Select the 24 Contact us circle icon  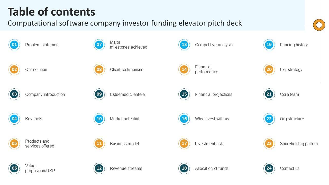[x=269, y=168]
